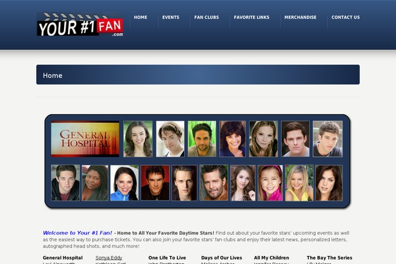Viewport: 396px width, 264px height.
Task: Select young man in hoodie headshot
Action: (65, 183)
